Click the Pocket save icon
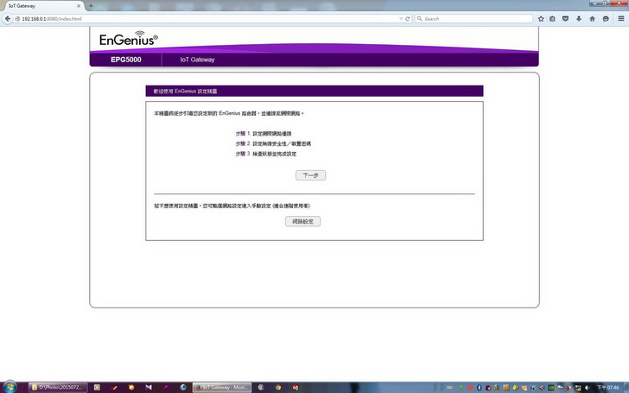Image resolution: width=629 pixels, height=393 pixels. click(x=567, y=18)
